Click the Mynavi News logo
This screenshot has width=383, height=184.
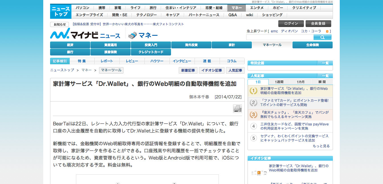pos(85,34)
